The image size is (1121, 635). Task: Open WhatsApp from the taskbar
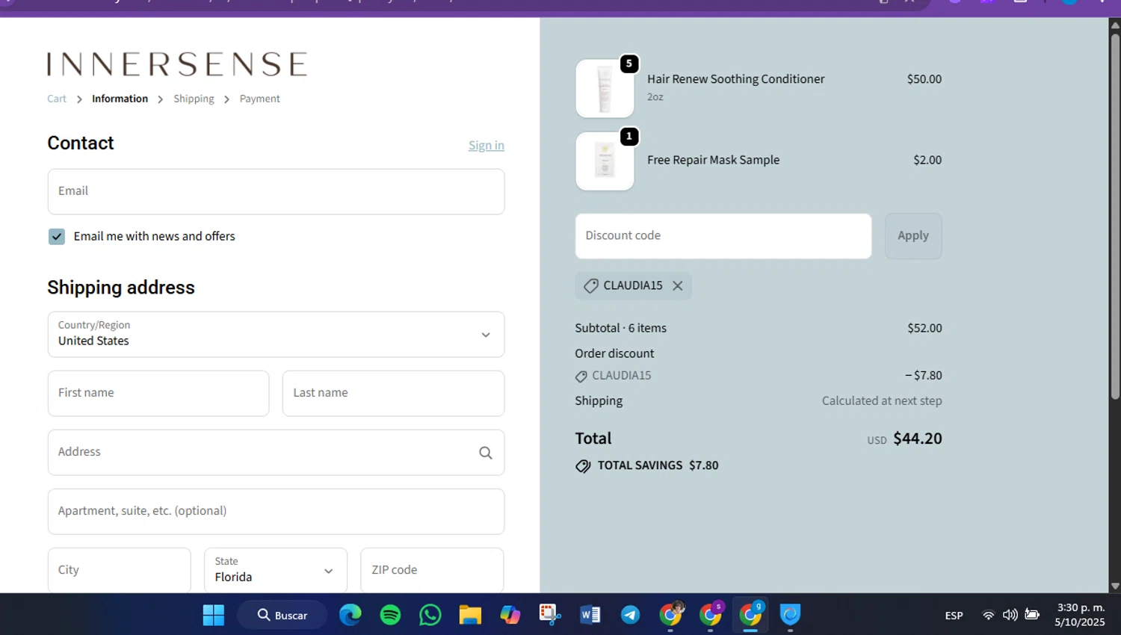(430, 615)
